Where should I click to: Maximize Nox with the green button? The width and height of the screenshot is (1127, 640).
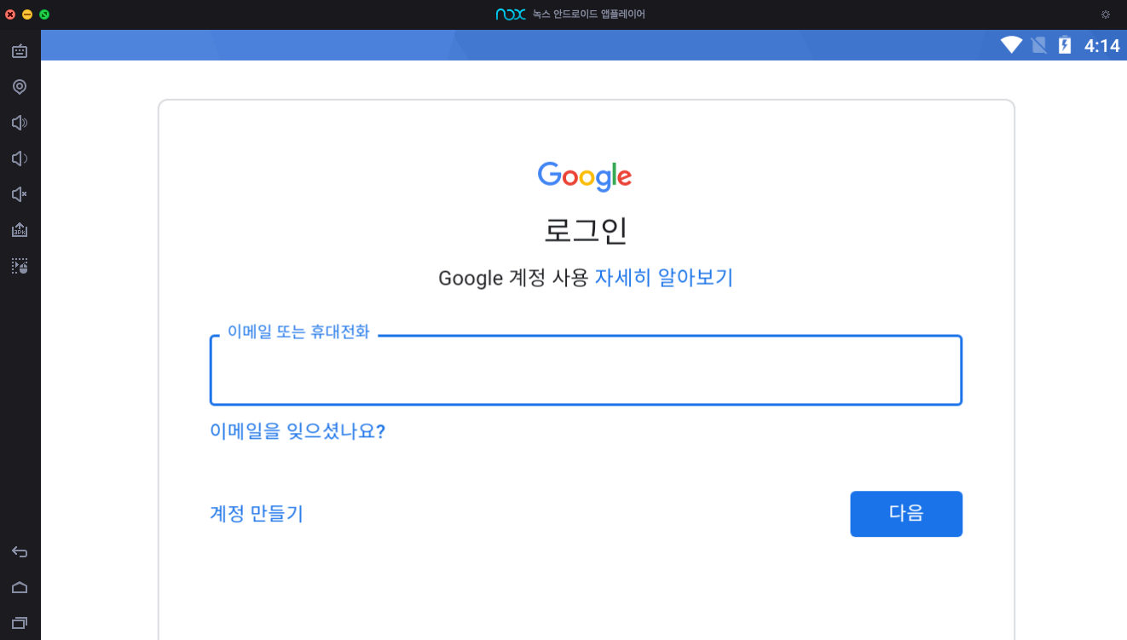[x=44, y=14]
